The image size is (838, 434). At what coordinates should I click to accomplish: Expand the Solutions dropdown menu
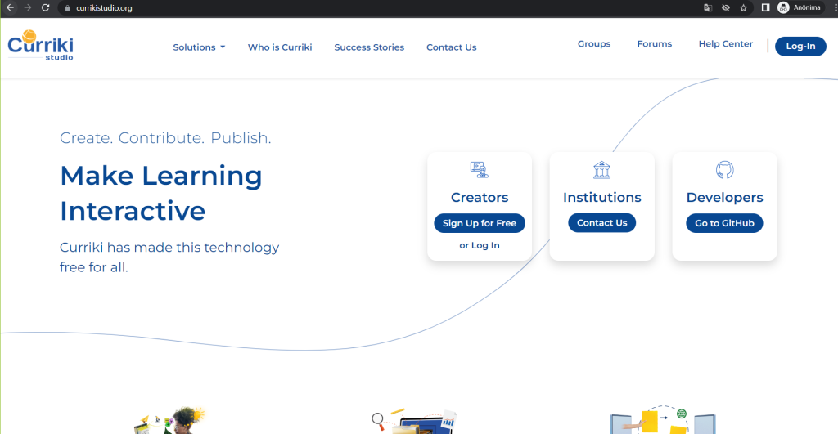199,47
